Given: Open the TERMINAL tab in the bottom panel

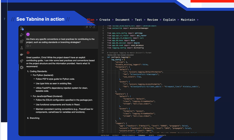Looking at the screenshot, I should 141,135.
